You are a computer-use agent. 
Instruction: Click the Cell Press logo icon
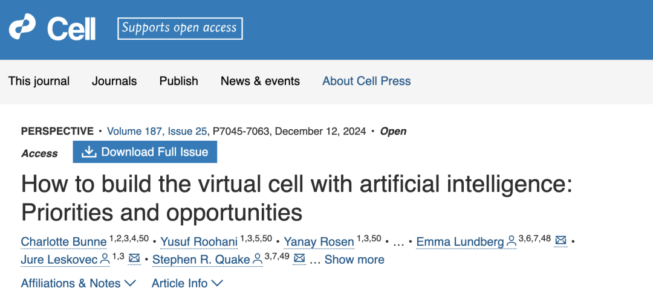(x=24, y=28)
